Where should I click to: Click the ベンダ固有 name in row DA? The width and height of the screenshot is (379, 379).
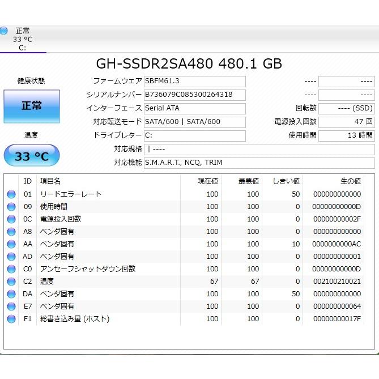pyautogui.click(x=57, y=294)
